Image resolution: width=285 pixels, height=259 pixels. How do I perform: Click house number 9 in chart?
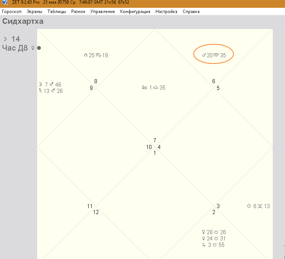coord(91,88)
